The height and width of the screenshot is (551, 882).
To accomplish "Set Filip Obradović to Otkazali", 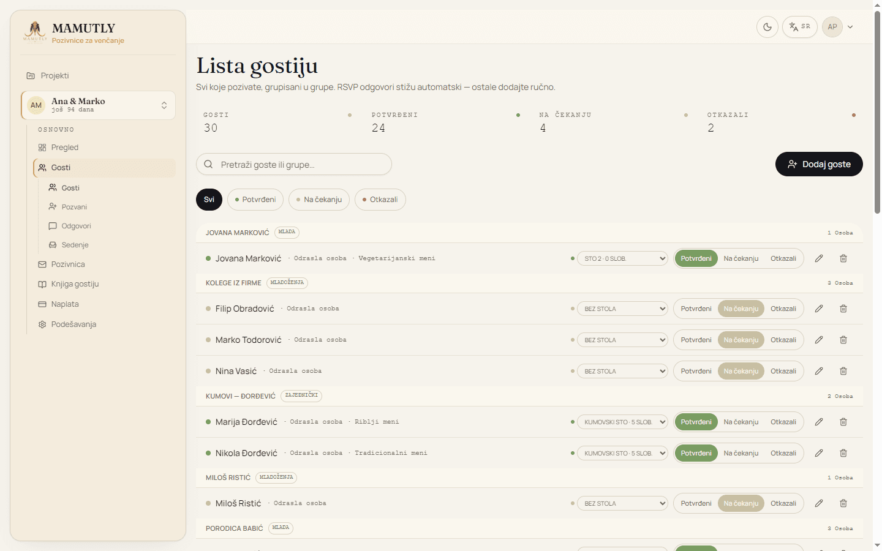I will click(783, 309).
